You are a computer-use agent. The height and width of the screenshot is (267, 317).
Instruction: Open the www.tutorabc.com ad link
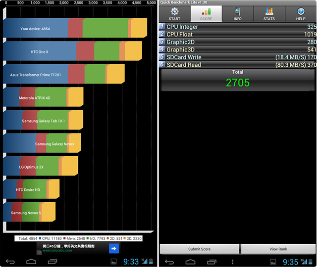57,251
